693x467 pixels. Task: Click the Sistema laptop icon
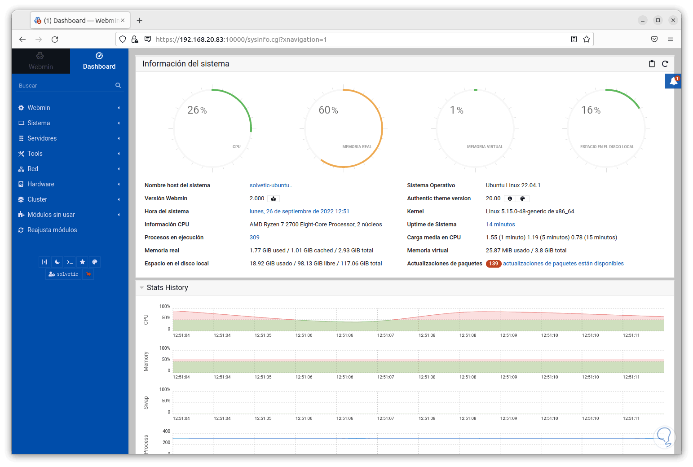(x=21, y=123)
